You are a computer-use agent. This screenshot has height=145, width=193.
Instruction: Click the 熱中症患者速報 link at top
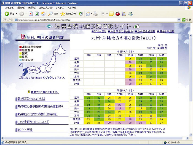point(146,31)
